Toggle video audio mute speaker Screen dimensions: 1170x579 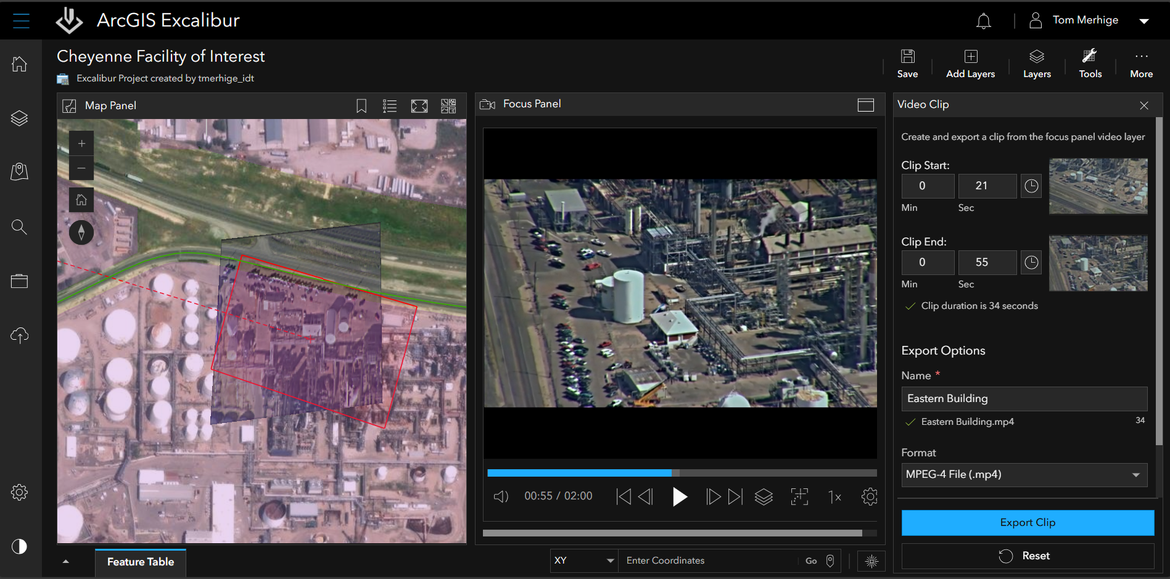point(501,496)
